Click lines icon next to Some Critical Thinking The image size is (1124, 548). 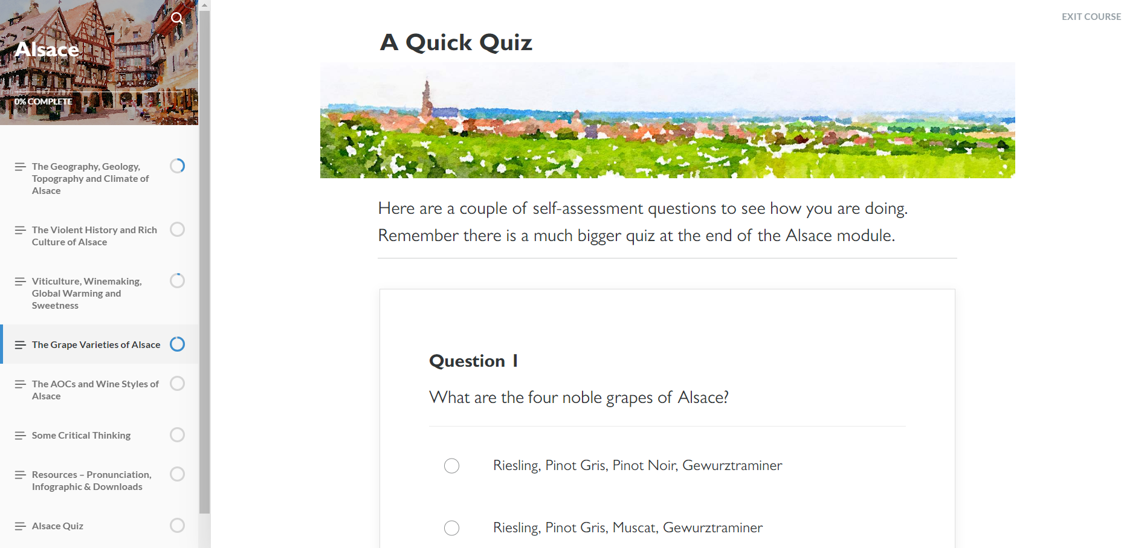tap(20, 436)
